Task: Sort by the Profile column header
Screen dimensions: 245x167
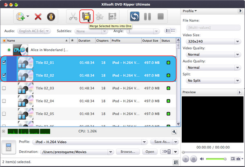Action: click(126, 40)
